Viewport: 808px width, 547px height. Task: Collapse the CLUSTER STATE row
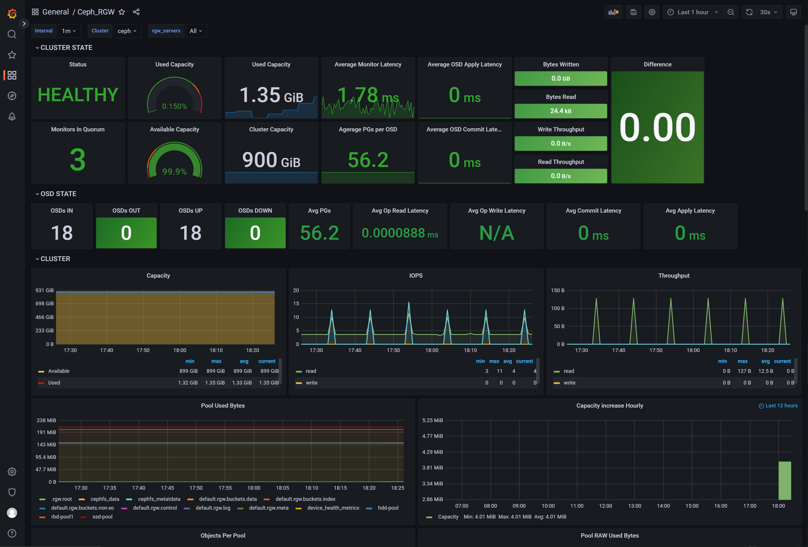(66, 48)
